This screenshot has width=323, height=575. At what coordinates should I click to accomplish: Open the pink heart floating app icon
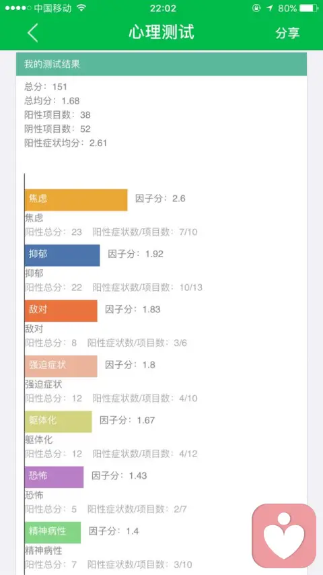pos(284,535)
